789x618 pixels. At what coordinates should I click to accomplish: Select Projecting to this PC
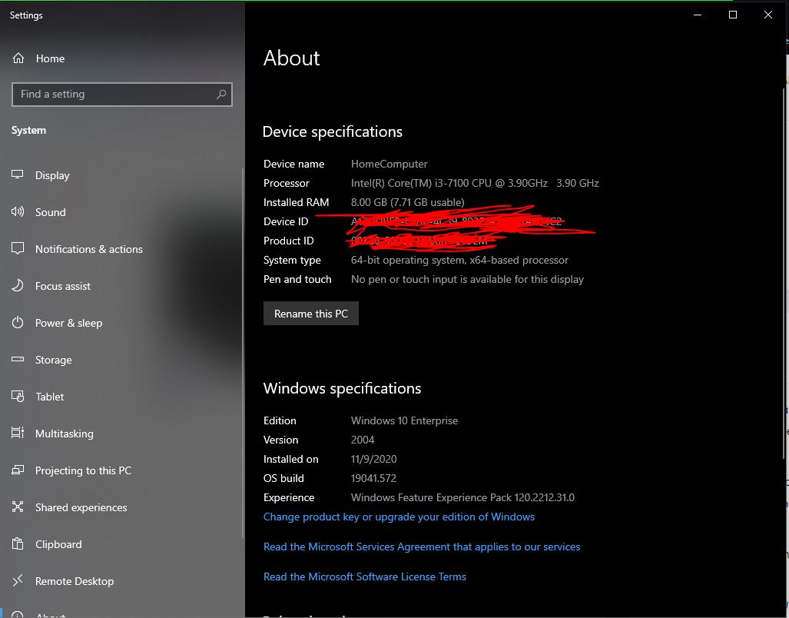83,470
